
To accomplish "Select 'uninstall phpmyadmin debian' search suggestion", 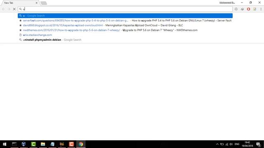I will [125, 40].
